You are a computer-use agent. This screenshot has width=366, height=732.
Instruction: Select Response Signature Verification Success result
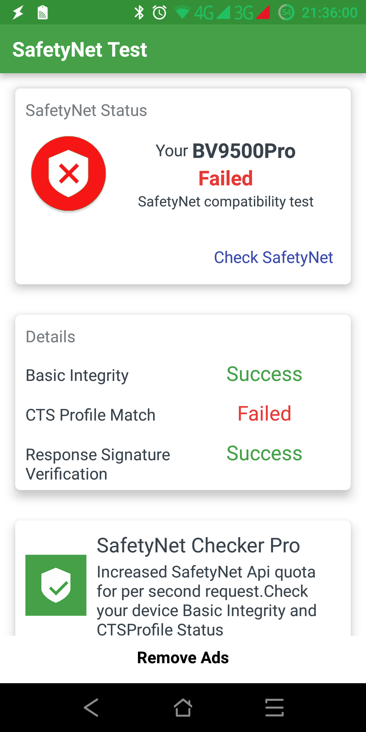click(264, 453)
